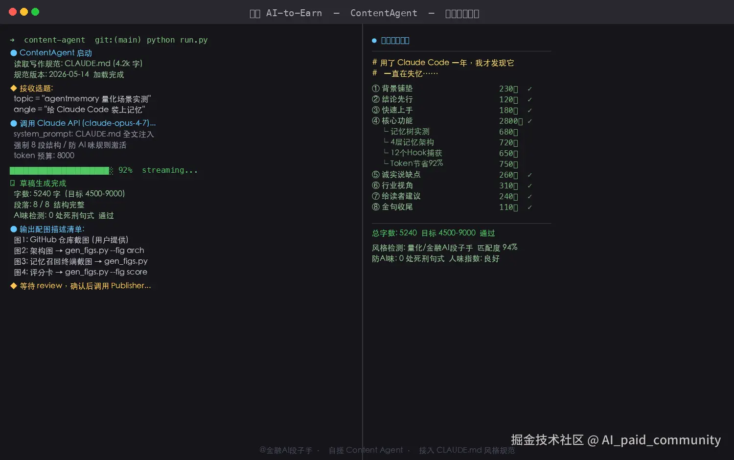
Task: Click the system_prompt: CLAUDE.md 全文注入 line
Action: coord(84,134)
